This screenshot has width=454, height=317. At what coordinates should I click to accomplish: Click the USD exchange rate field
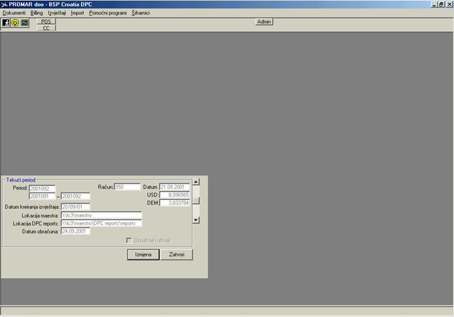coord(175,195)
